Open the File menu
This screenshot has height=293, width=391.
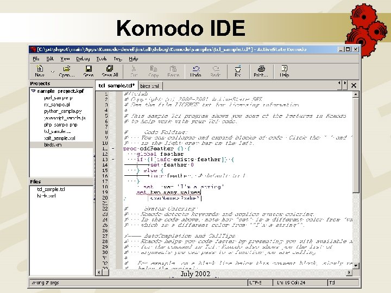click(36, 59)
